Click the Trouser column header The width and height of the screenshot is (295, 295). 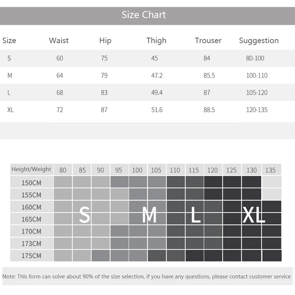point(208,41)
